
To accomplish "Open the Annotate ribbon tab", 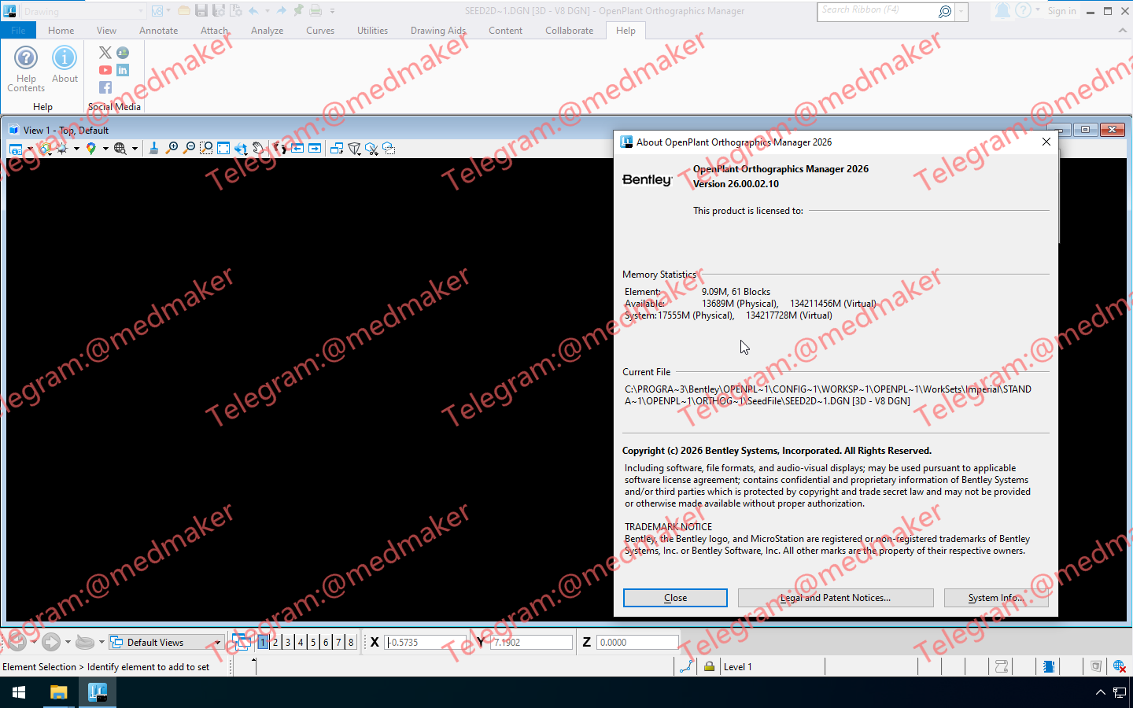I will click(x=158, y=31).
